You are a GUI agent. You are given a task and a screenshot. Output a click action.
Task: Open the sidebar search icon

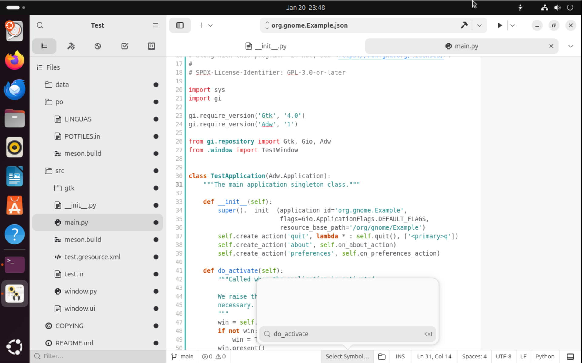click(40, 25)
